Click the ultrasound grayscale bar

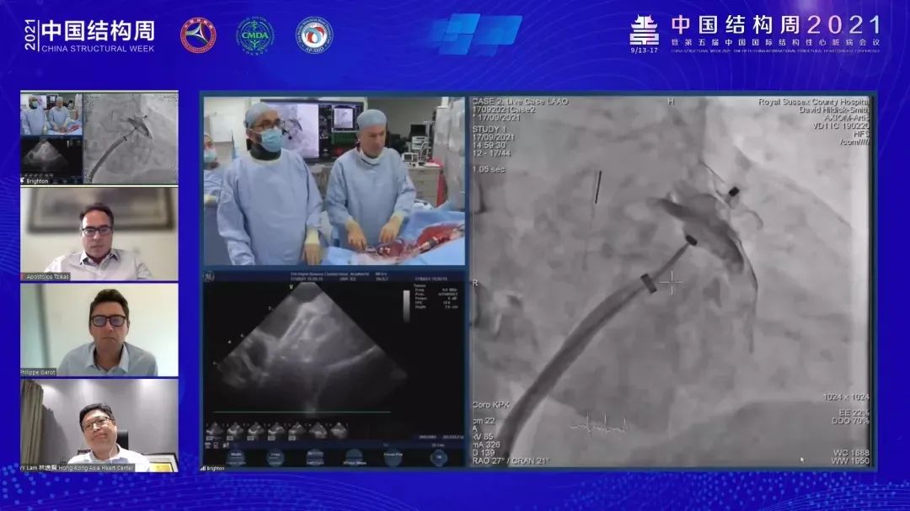point(407,306)
